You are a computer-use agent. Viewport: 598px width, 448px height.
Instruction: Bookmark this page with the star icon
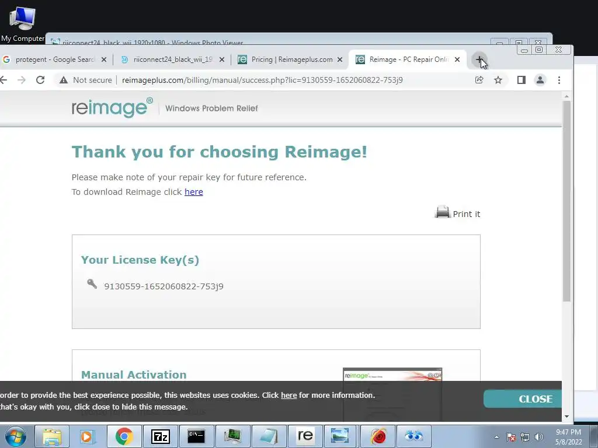click(498, 80)
